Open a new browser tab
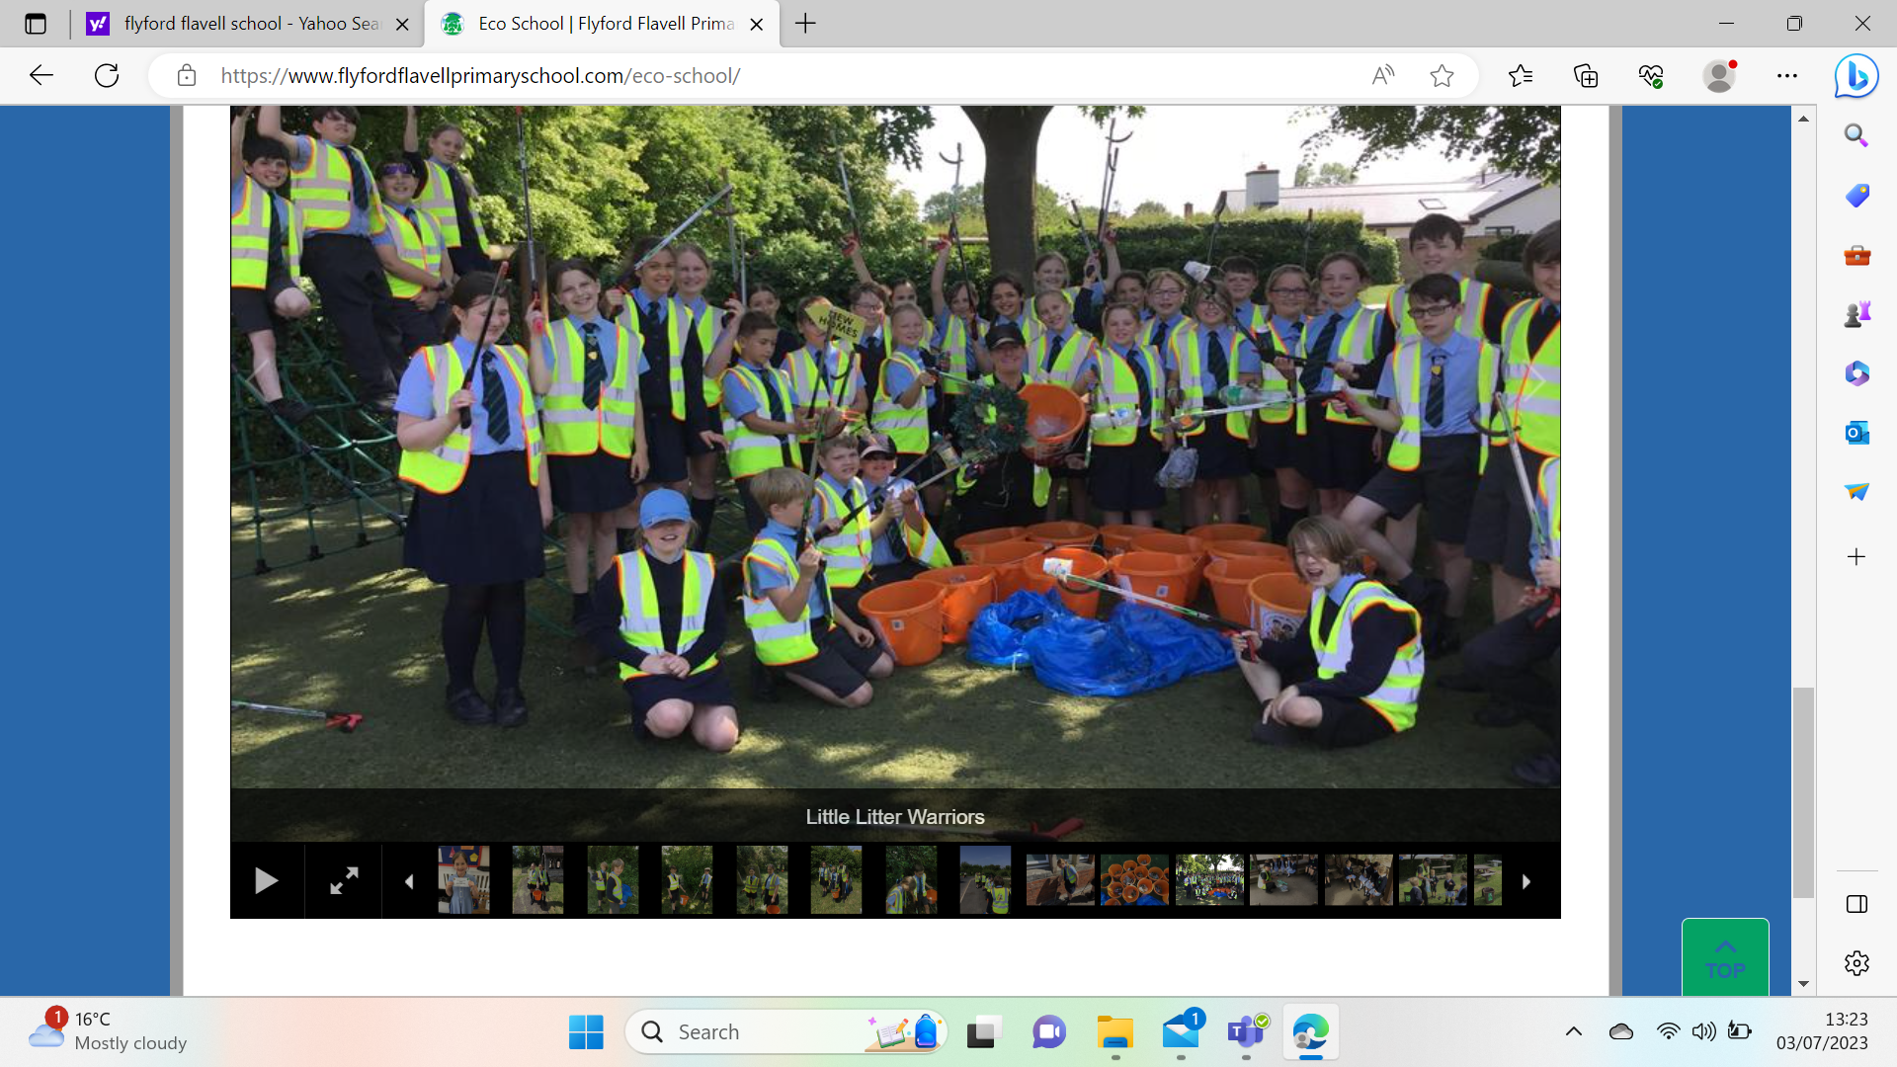Viewport: 1897px width, 1067px height. 806,24
